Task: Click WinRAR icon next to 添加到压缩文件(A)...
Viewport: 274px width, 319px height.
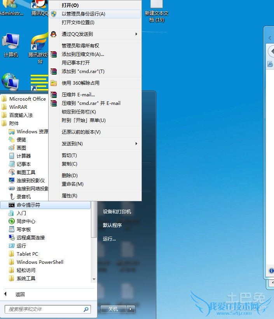Action: [x=54, y=54]
